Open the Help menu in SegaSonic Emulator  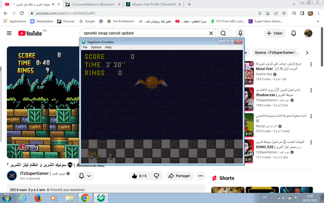(108, 47)
